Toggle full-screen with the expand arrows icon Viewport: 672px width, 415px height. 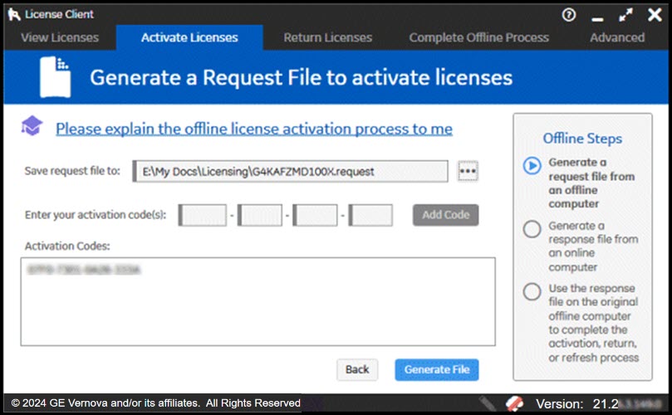click(x=625, y=15)
